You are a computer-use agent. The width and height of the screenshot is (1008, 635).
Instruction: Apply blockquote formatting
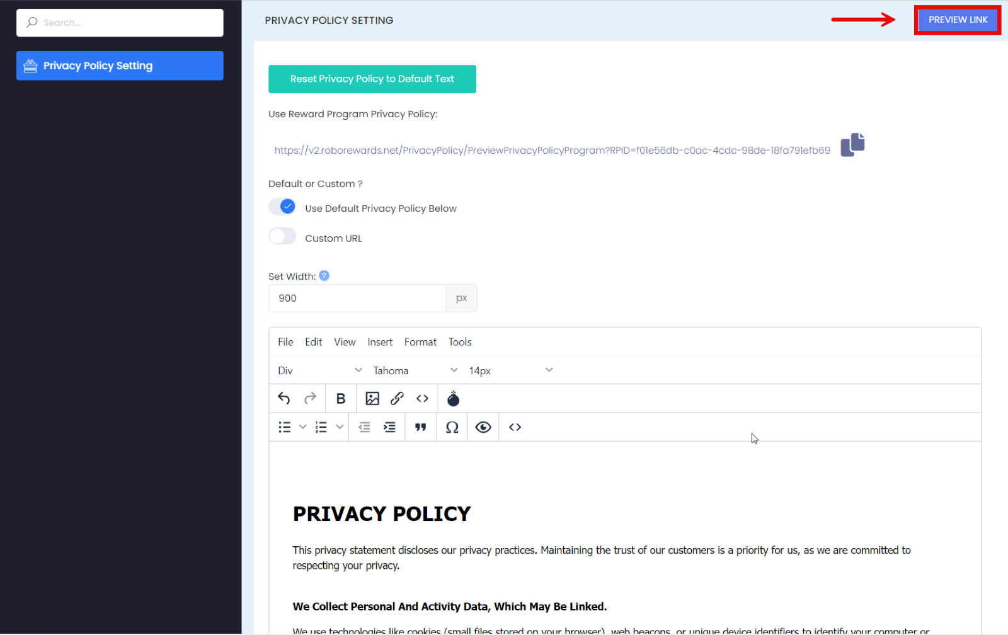421,427
